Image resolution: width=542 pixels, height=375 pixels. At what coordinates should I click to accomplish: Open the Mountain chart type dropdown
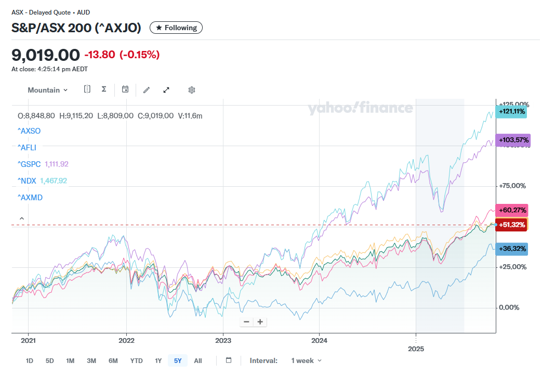48,90
